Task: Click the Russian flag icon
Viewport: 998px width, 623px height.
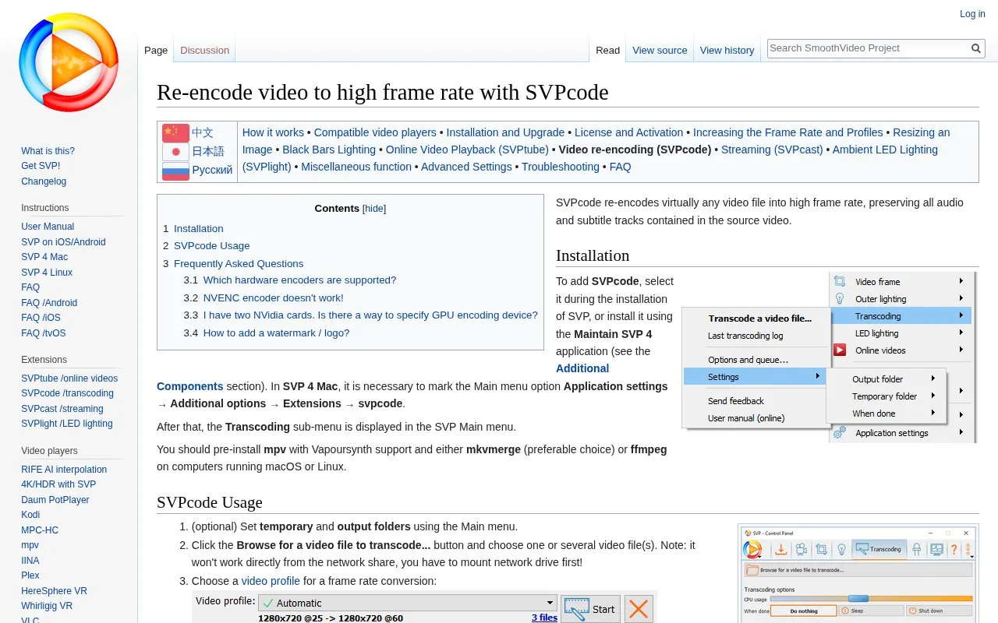Action: (x=175, y=170)
